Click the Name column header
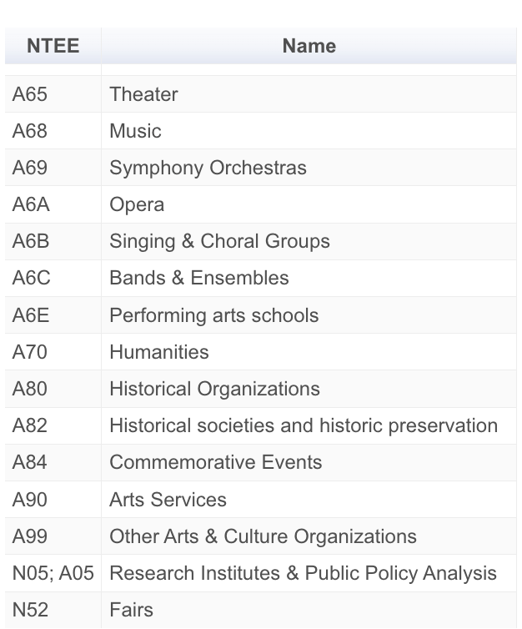This screenshot has height=629, width=522. [309, 46]
